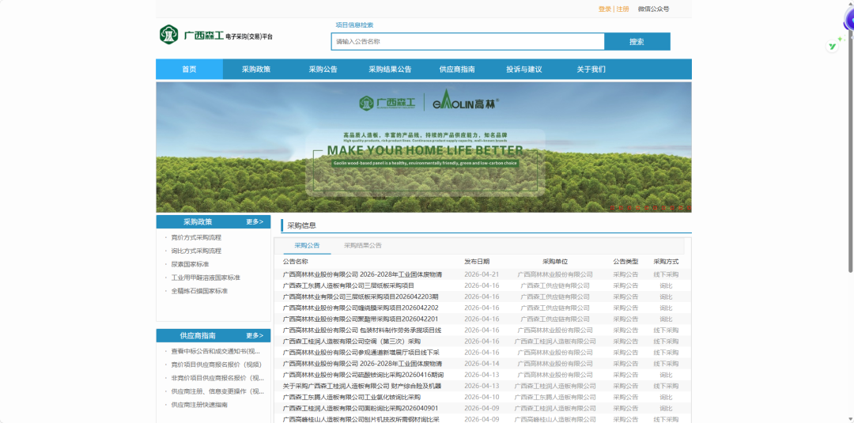Viewport: 854px width, 423px height.
Task: Open the 供应商指南 navigation menu item
Action: click(x=457, y=69)
